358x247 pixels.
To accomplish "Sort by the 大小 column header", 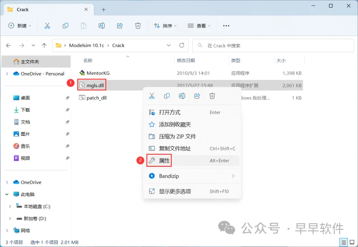I will (x=281, y=61).
